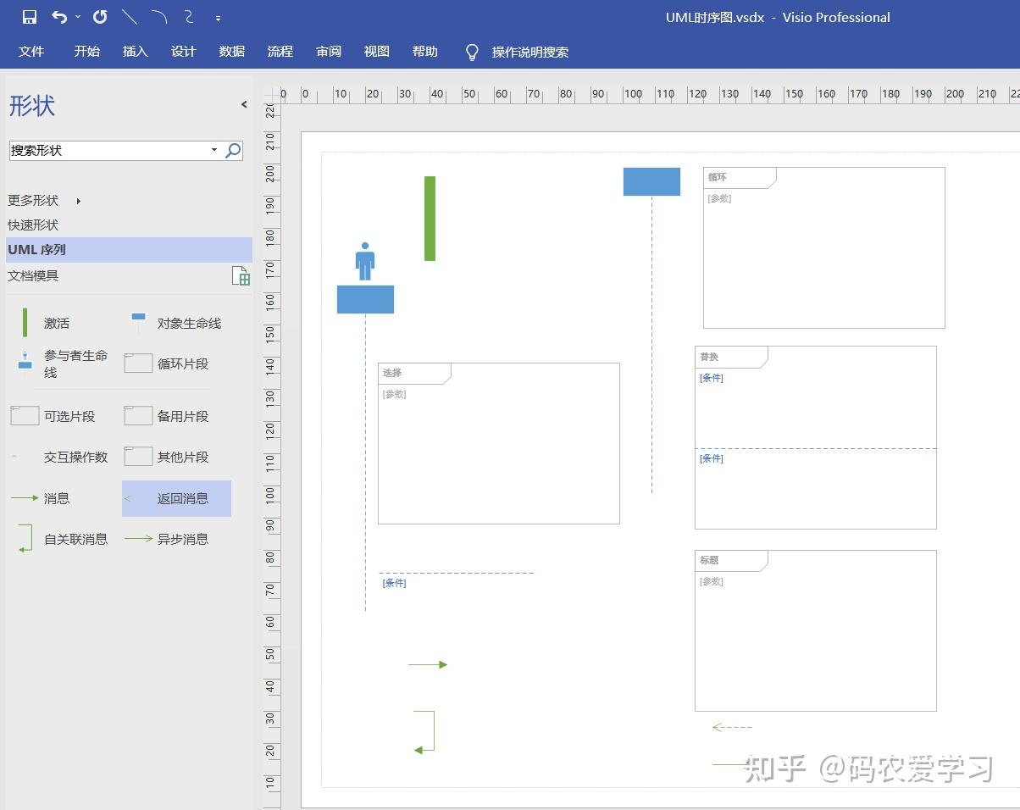Select the 消息 arrow shape in stencil
The image size is (1020, 810).
(x=40, y=498)
